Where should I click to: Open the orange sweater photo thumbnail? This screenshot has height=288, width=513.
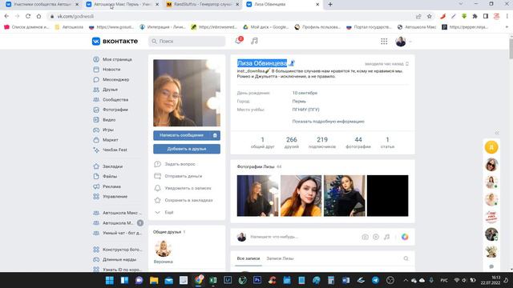pyautogui.click(x=301, y=195)
